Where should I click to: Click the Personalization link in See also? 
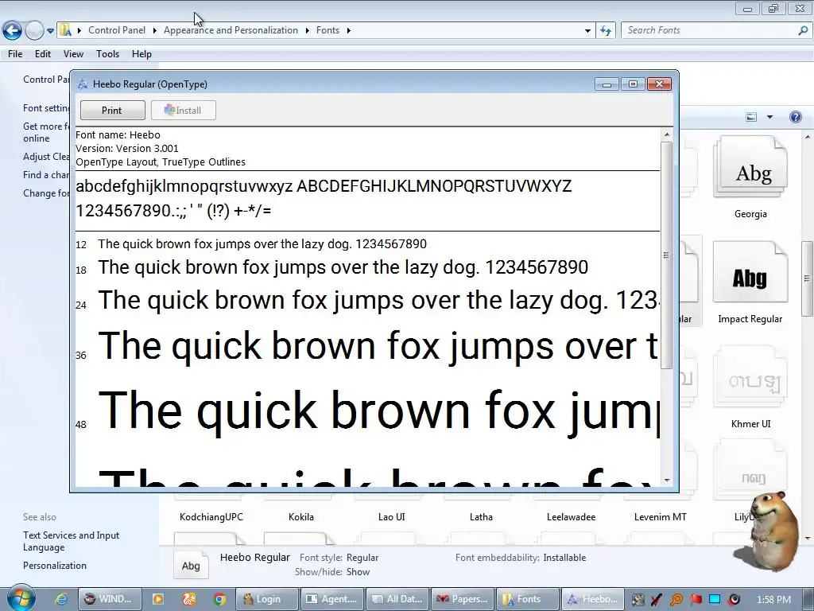pyautogui.click(x=55, y=566)
